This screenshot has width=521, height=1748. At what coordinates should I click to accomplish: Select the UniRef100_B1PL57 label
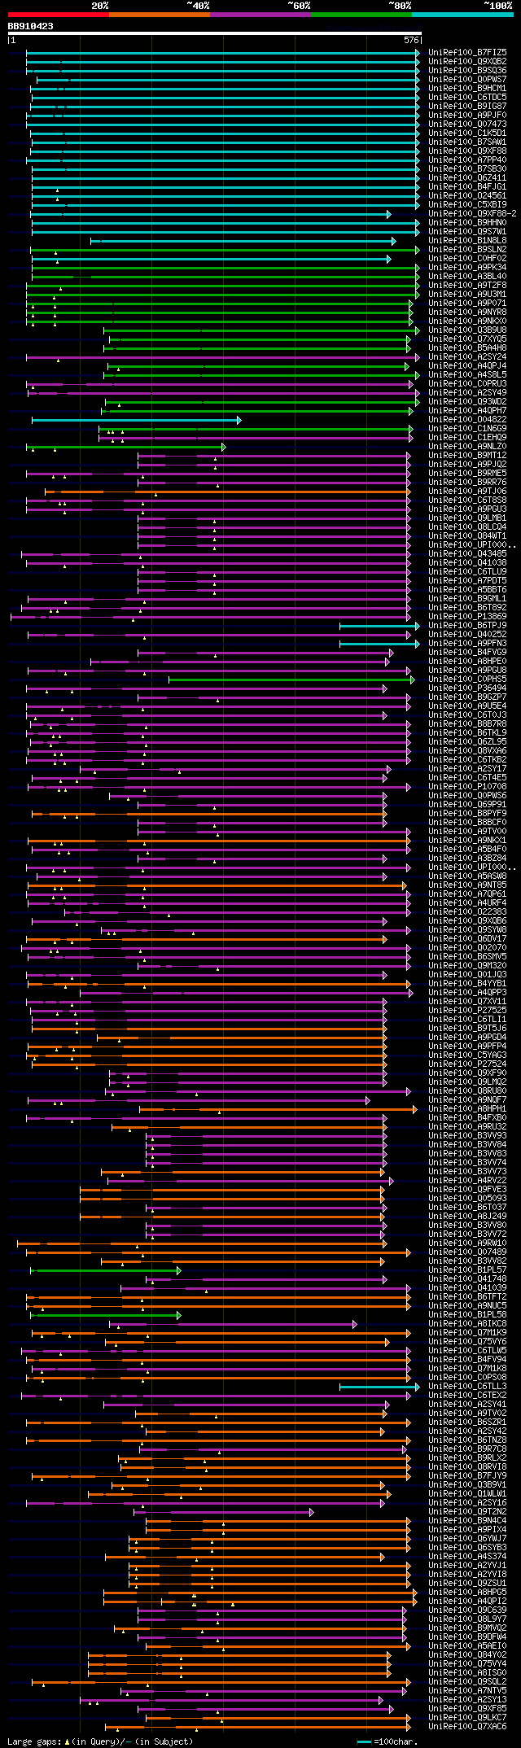tap(467, 1269)
